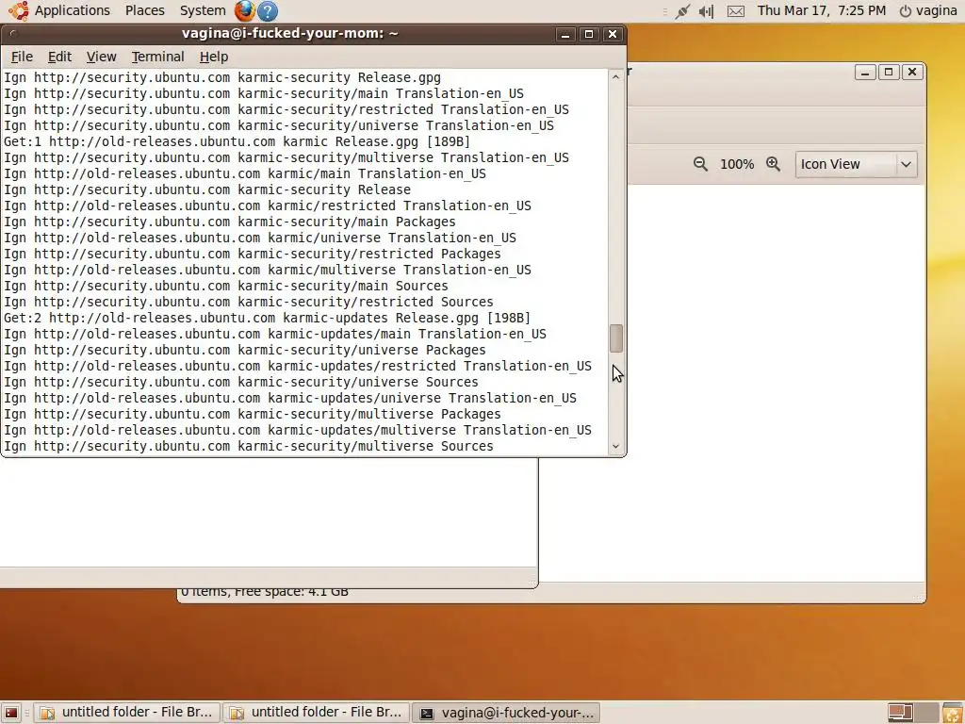
Task: Open the terminal File menu
Action: pos(22,57)
